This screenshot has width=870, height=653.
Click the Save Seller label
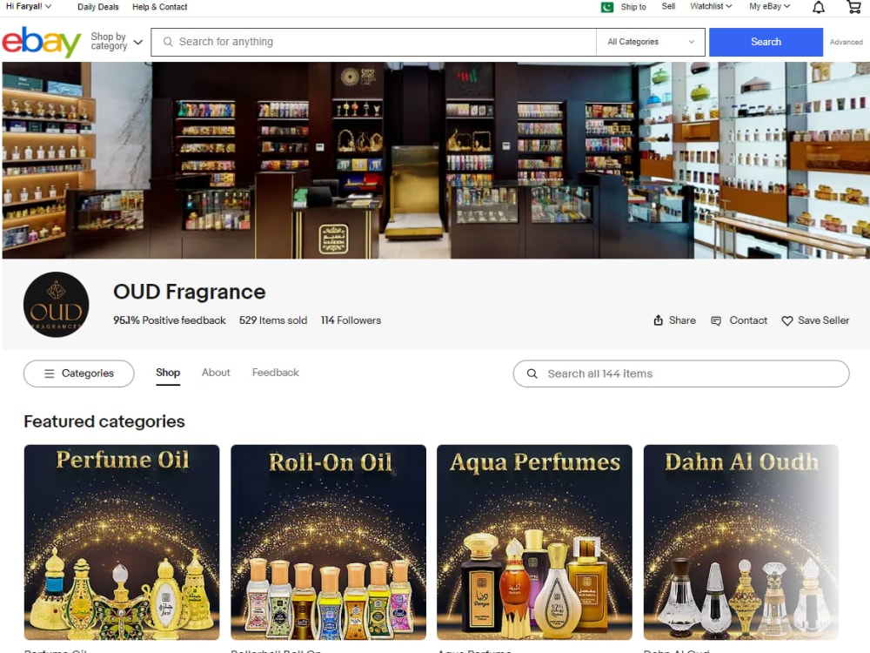(823, 320)
